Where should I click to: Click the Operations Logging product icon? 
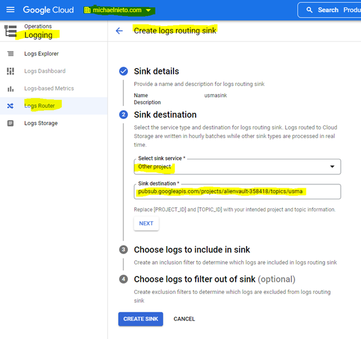pos(10,31)
